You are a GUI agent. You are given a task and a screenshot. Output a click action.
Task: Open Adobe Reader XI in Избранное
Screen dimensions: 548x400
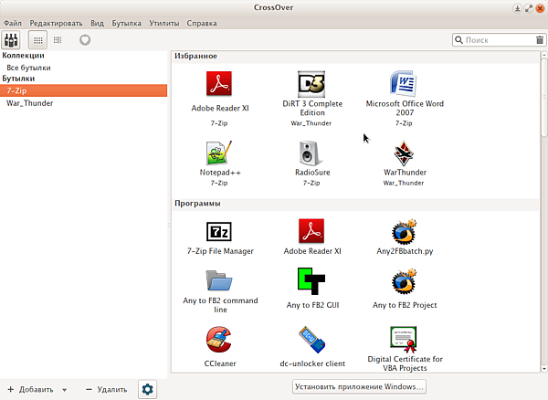pos(219,84)
